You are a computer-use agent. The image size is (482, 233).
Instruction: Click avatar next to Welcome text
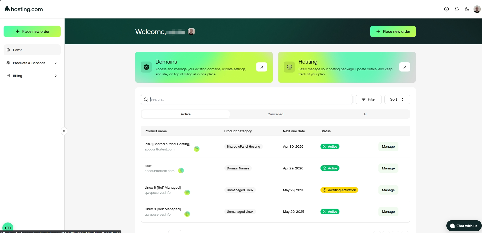[191, 31]
